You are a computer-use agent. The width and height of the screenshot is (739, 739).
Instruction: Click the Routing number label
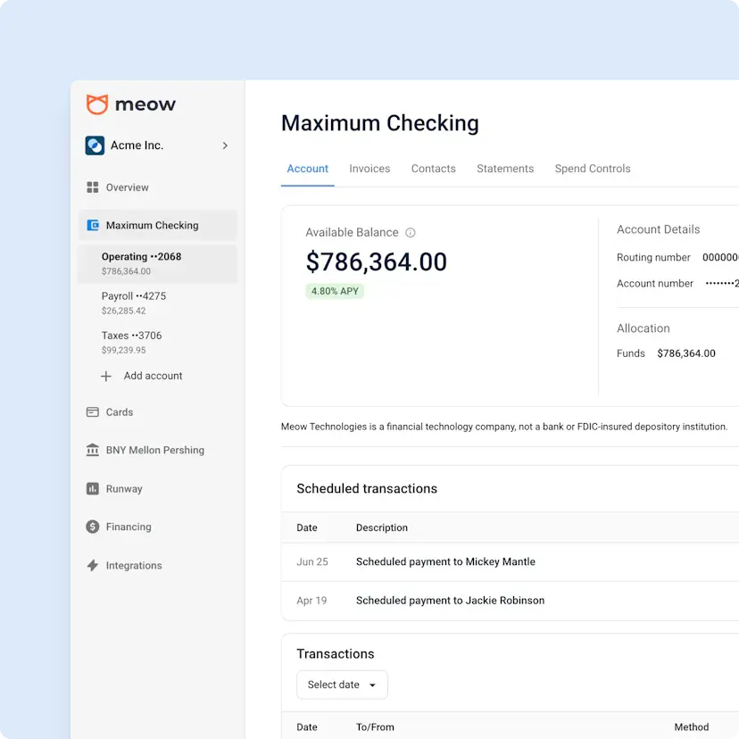pyautogui.click(x=653, y=257)
